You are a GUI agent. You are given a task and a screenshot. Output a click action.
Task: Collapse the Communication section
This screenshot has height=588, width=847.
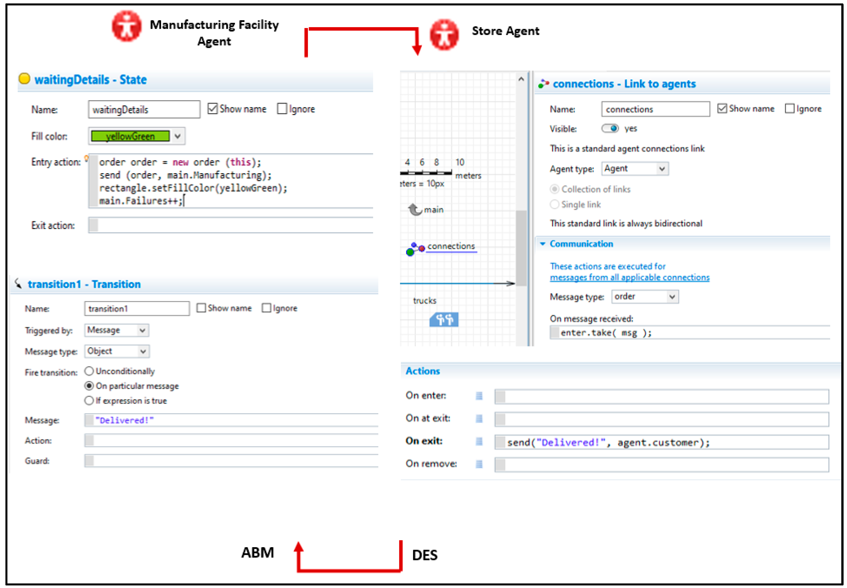coord(543,243)
